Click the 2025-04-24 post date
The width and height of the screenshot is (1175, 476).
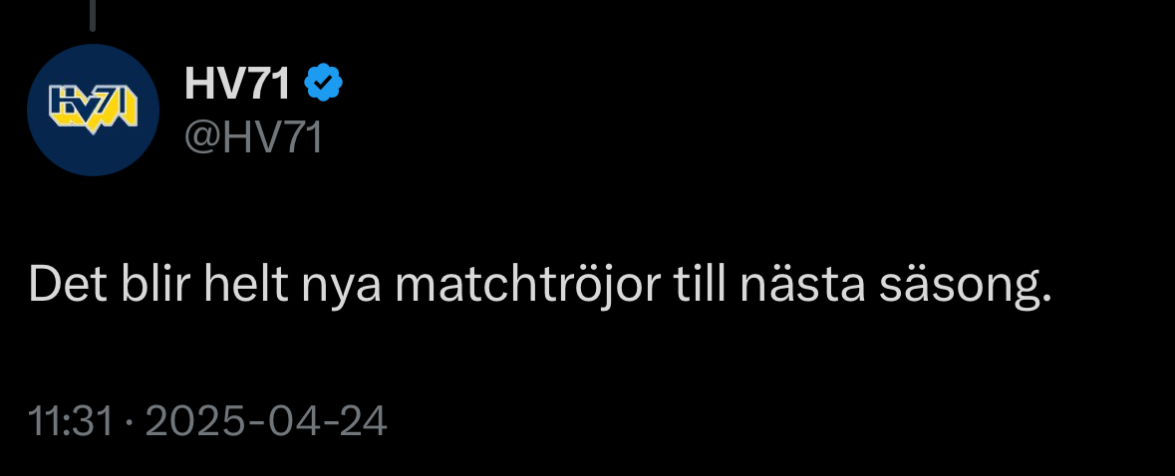coord(266,420)
